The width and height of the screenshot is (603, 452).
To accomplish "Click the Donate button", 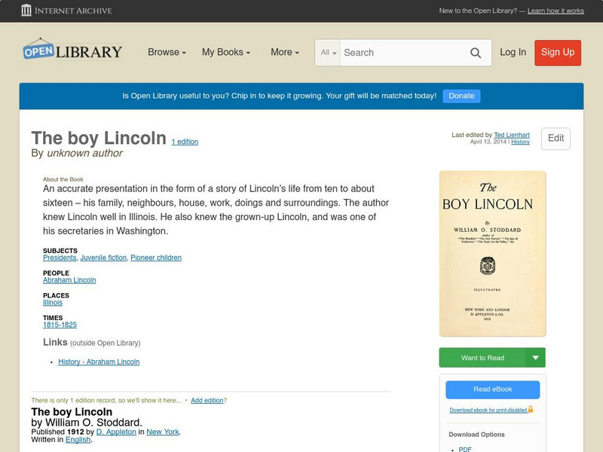I will (461, 96).
